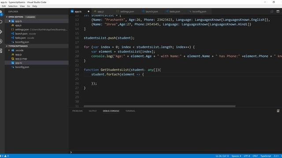282x158 pixels.
Task: Click the Ln 24, Col 12 status entry
Action: (222, 156)
